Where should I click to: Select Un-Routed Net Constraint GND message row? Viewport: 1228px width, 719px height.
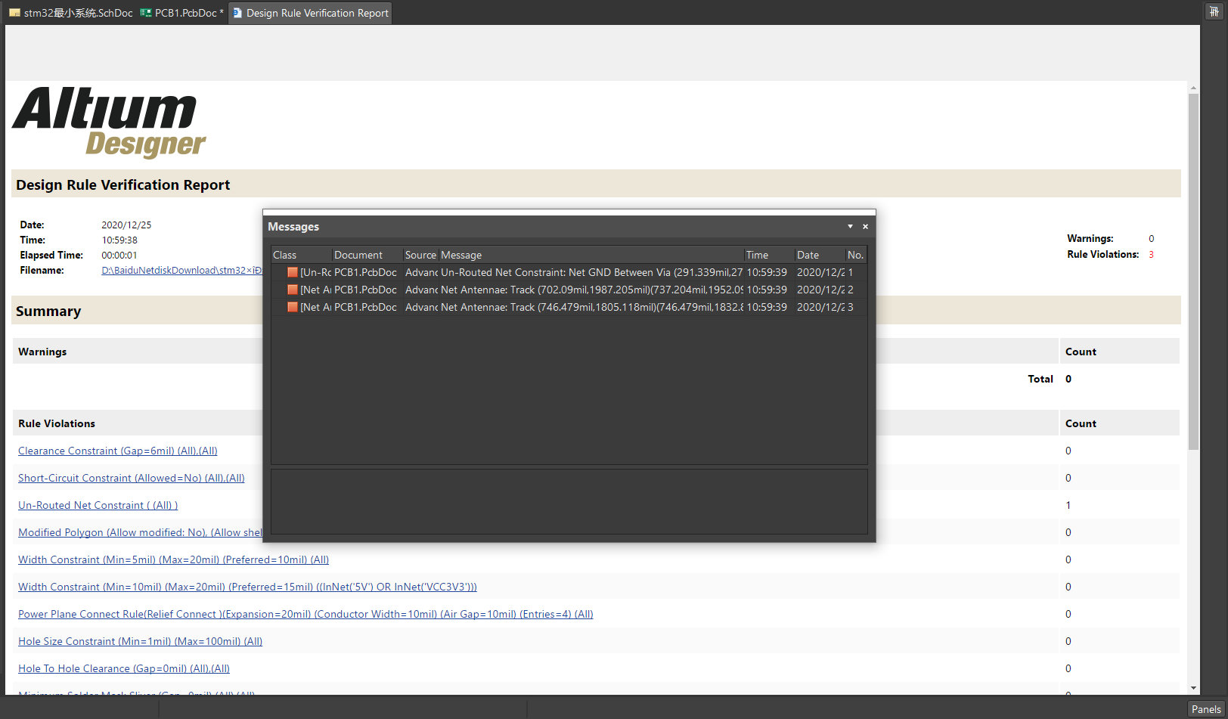click(569, 272)
